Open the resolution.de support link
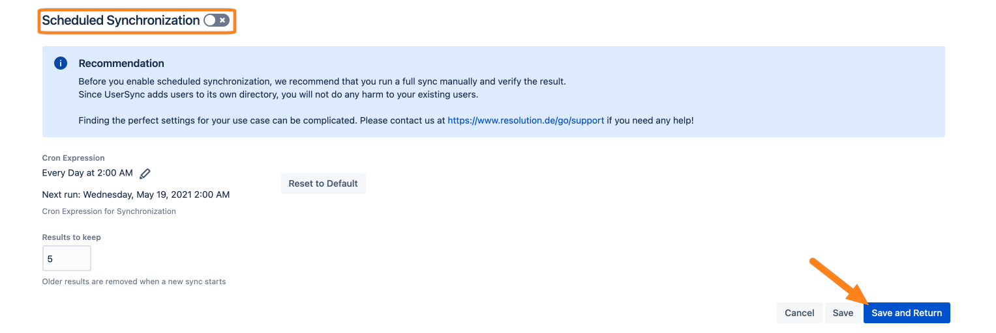This screenshot has width=996, height=333. click(x=526, y=120)
